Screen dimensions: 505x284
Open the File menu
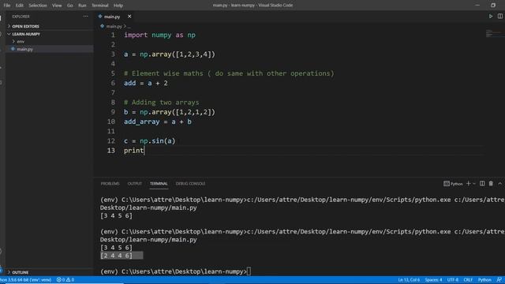(x=7, y=6)
